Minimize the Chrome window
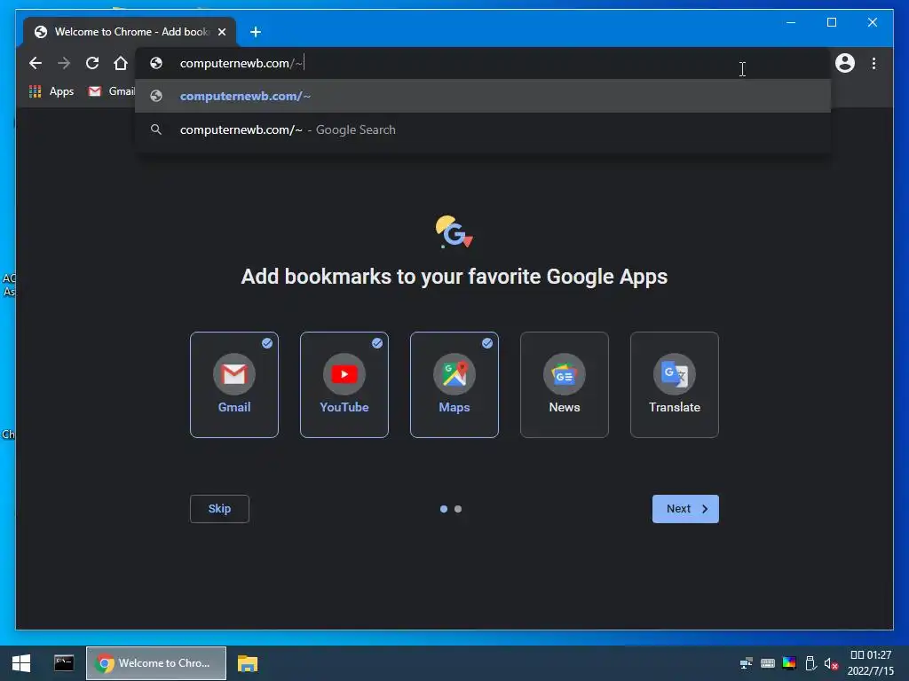Viewport: 909px width, 681px height. click(791, 22)
